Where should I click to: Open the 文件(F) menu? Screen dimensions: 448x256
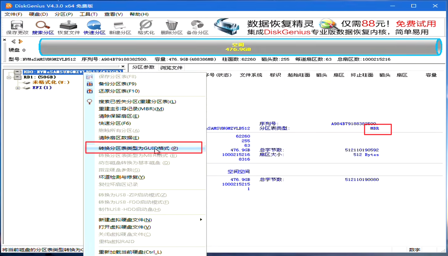(x=14, y=14)
